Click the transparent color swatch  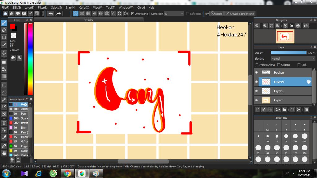pyautogui.click(x=13, y=36)
